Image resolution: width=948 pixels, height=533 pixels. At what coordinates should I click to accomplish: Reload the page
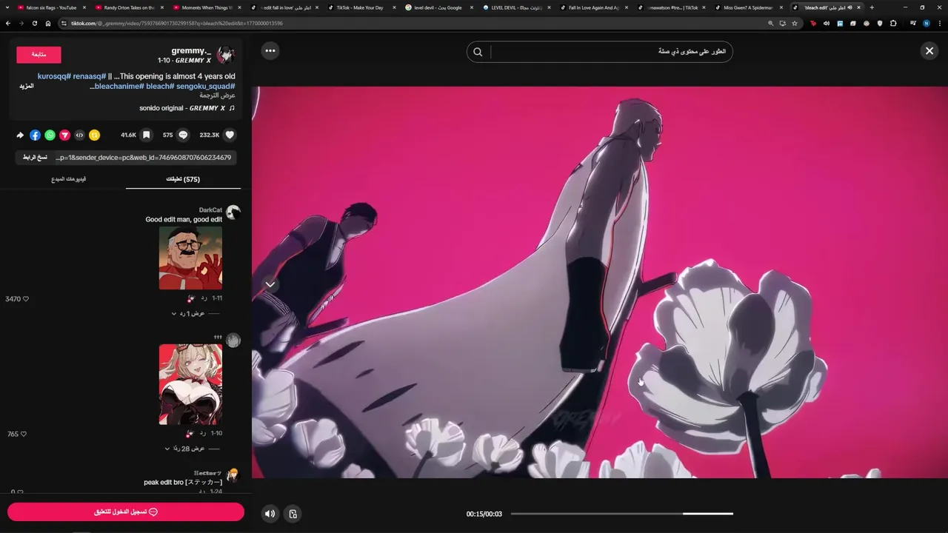(35, 23)
